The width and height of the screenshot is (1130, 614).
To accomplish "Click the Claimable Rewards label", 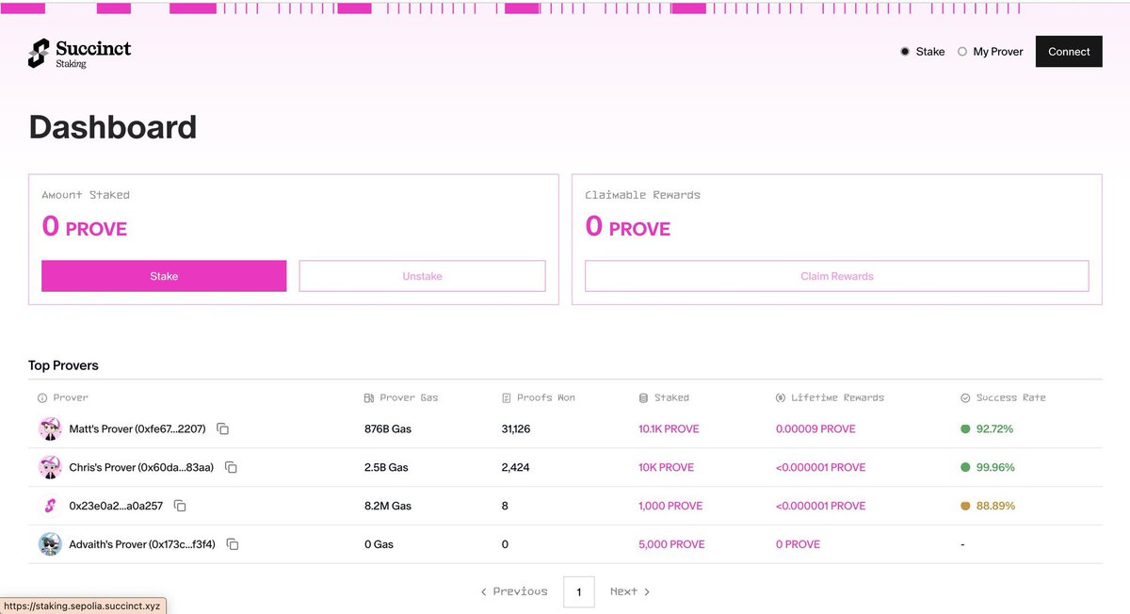I will [x=642, y=195].
